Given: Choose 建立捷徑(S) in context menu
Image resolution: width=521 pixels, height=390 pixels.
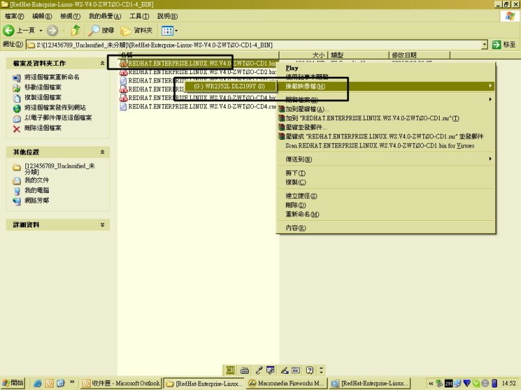Looking at the screenshot, I should [386, 196].
